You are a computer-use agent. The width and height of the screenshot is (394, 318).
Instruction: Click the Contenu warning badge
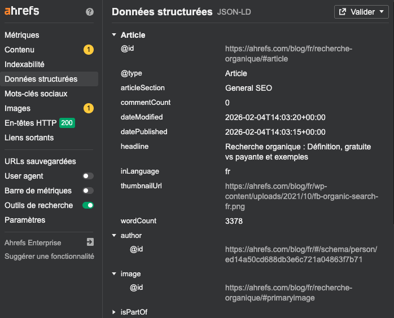[x=89, y=50]
